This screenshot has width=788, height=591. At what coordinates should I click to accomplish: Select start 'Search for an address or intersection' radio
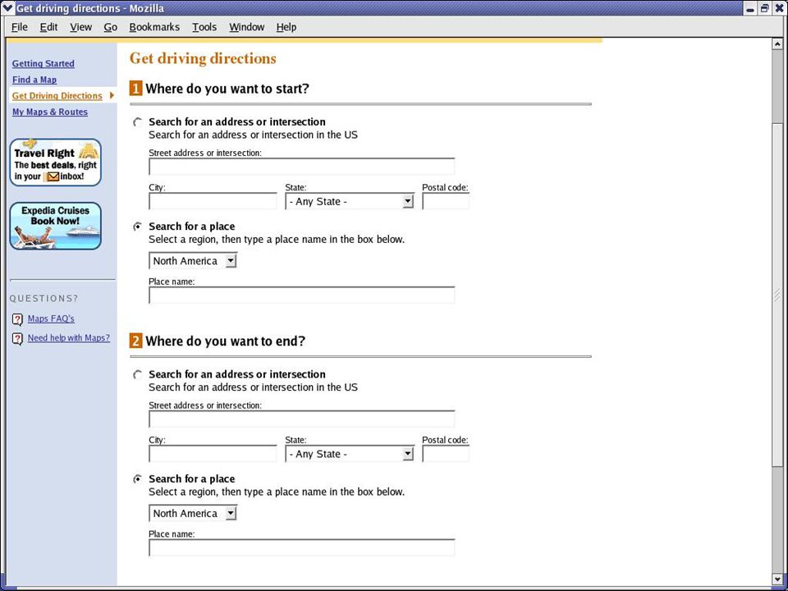137,122
